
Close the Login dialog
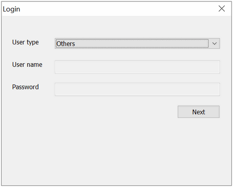pos(221,9)
